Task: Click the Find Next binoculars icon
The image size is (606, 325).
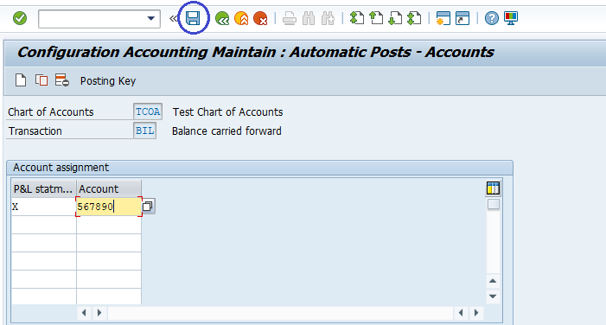Action: 328,18
